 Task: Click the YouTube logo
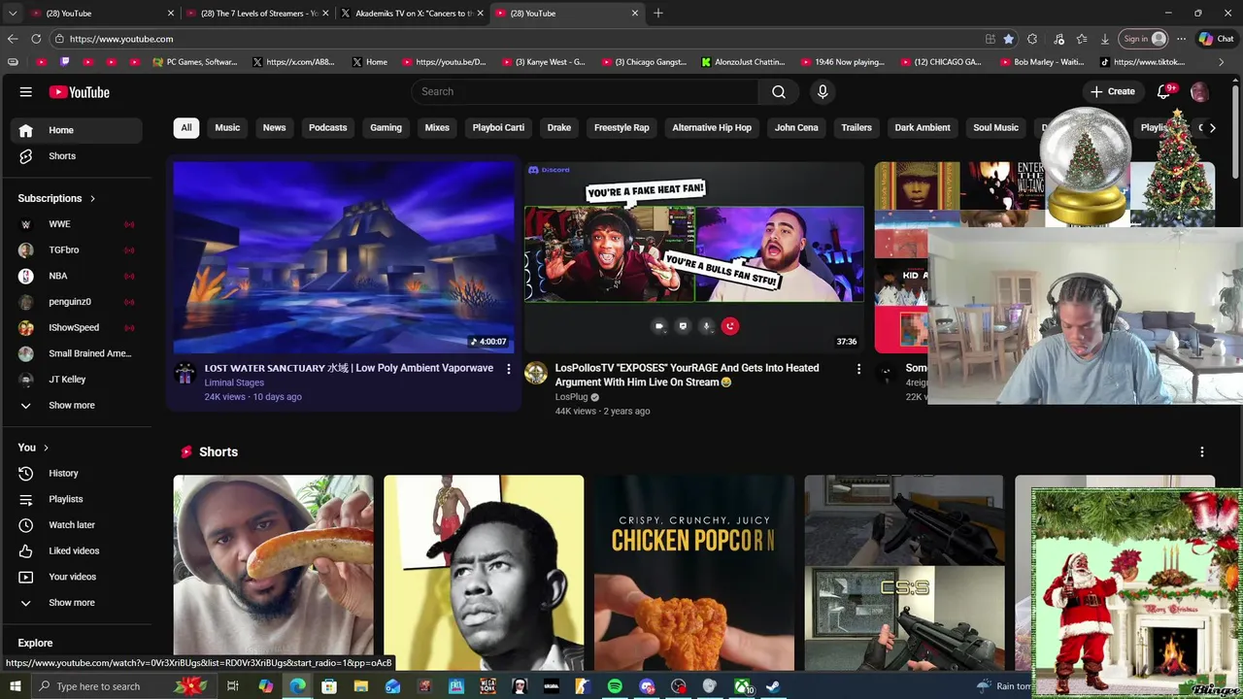(x=79, y=92)
